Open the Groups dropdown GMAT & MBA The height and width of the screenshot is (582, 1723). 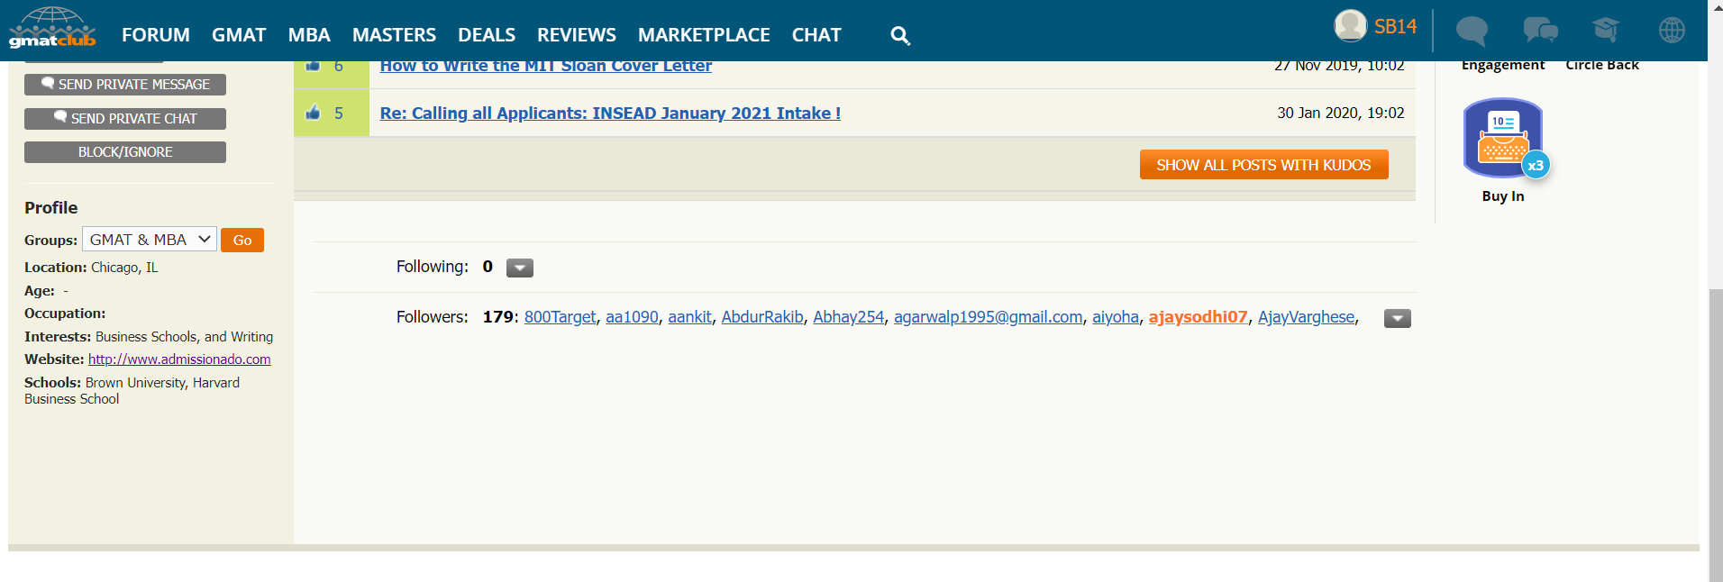pyautogui.click(x=150, y=240)
